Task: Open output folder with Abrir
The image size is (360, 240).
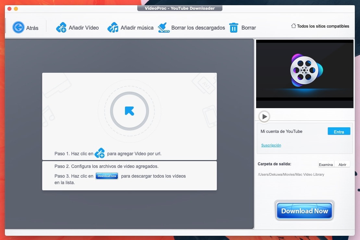Action: coord(342,164)
